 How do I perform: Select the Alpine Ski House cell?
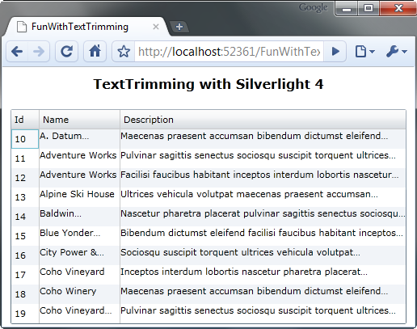click(79, 197)
